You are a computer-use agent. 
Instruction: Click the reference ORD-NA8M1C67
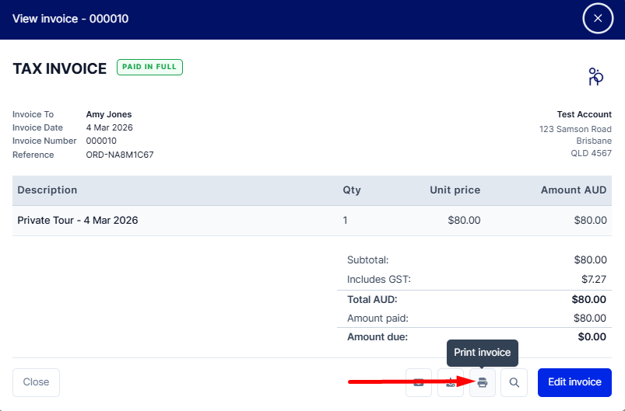[120, 155]
